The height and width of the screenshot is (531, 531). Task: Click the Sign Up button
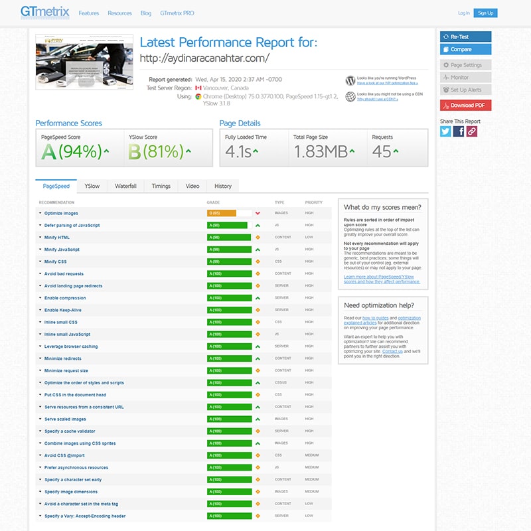pos(485,13)
